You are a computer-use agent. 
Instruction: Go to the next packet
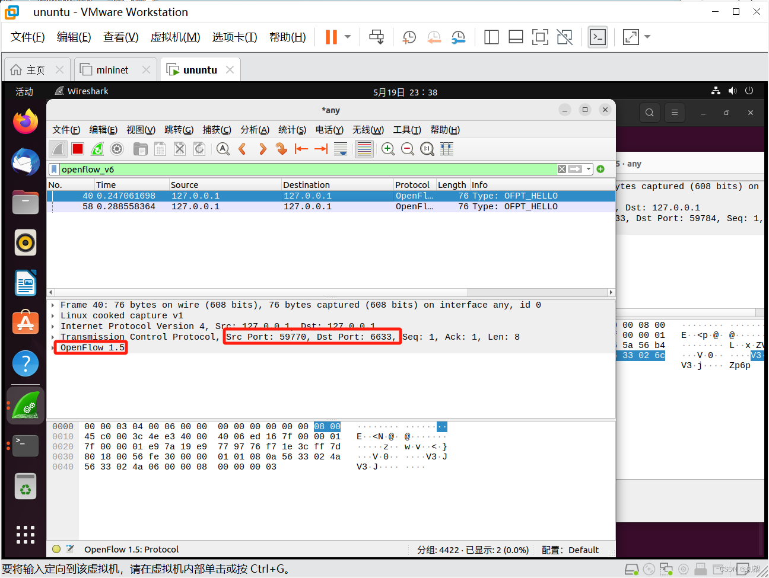pos(263,149)
